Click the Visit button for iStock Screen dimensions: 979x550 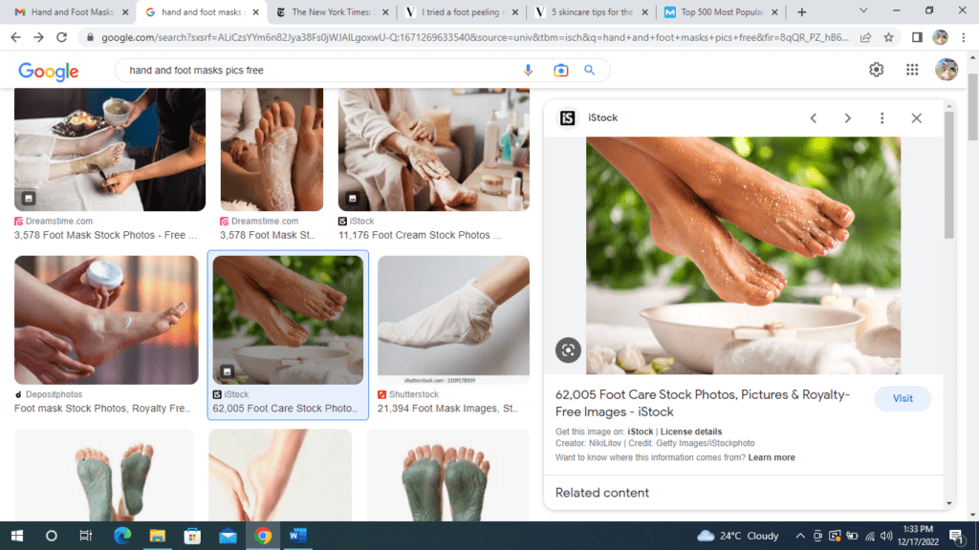(903, 398)
